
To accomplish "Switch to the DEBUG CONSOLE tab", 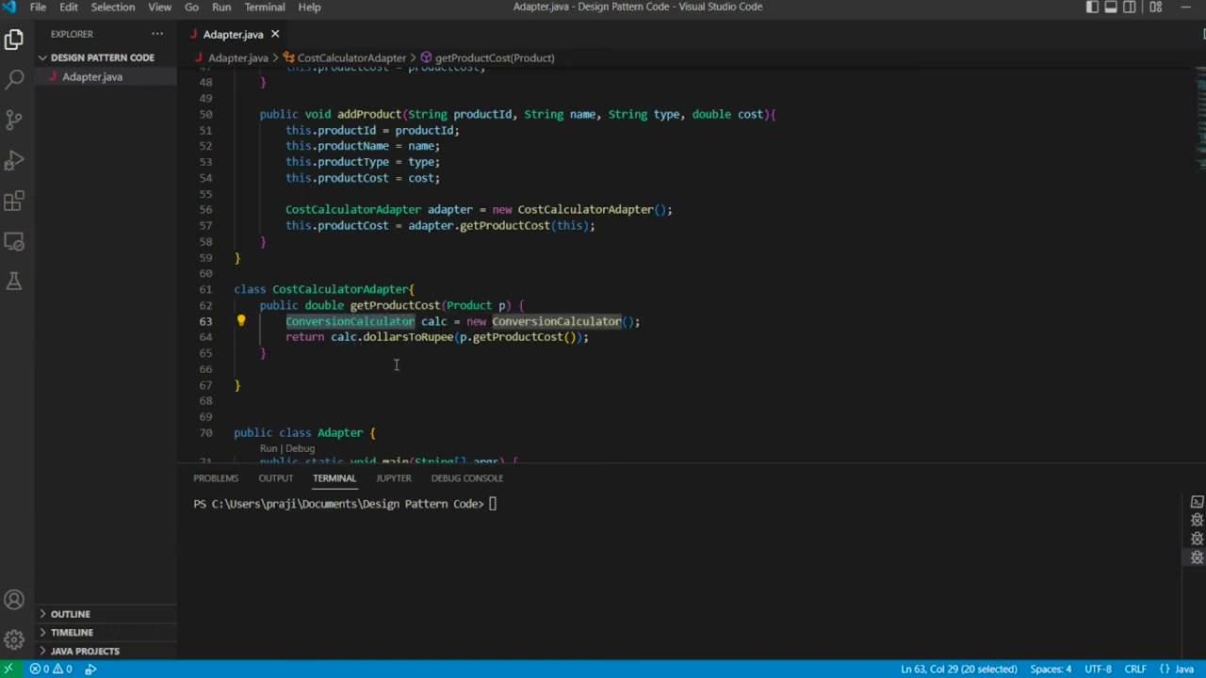I will point(467,478).
